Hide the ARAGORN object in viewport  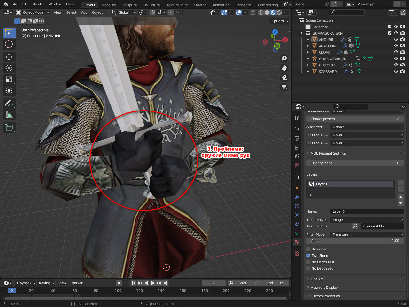click(x=396, y=46)
